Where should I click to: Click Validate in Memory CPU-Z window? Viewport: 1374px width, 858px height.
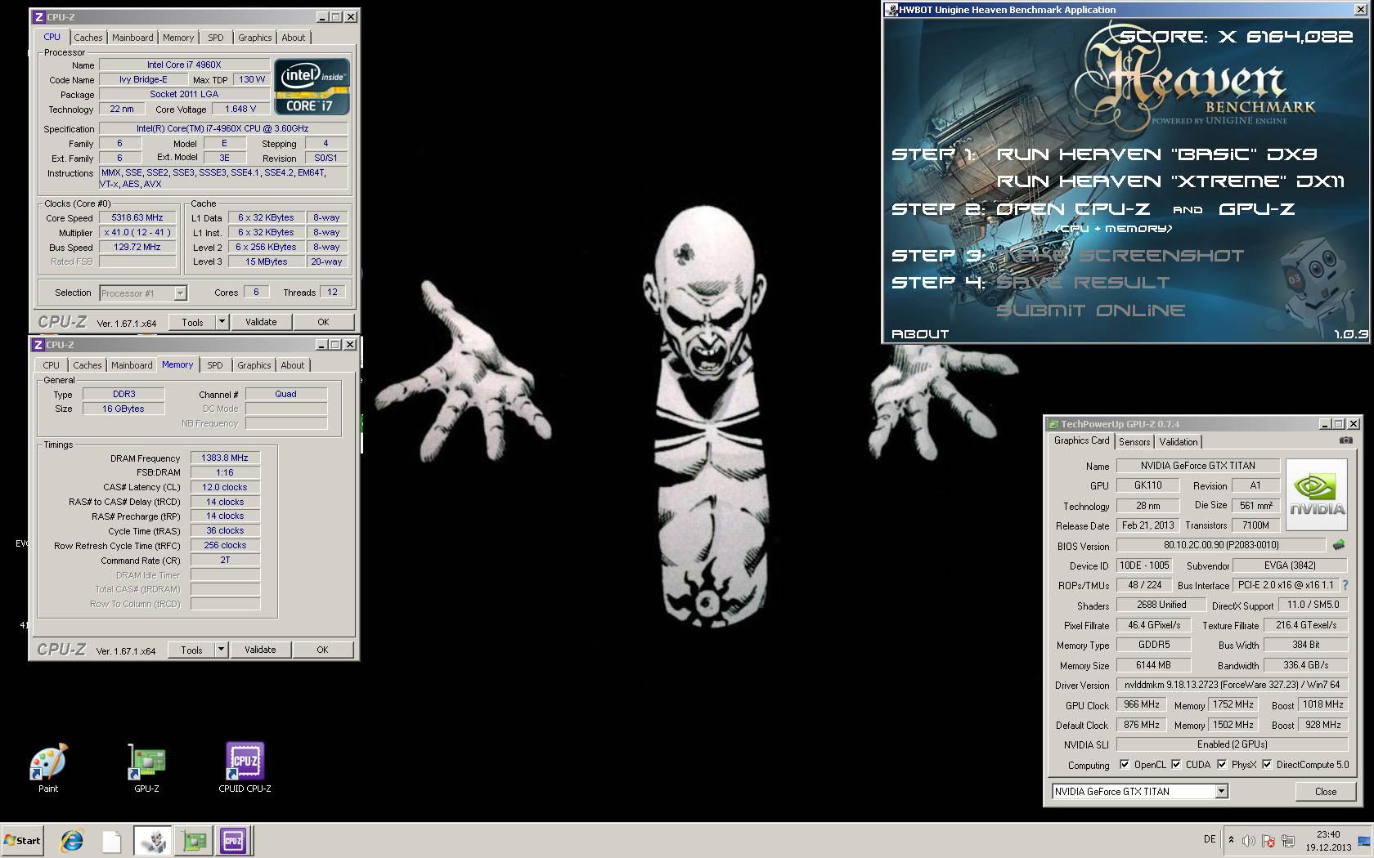click(260, 650)
